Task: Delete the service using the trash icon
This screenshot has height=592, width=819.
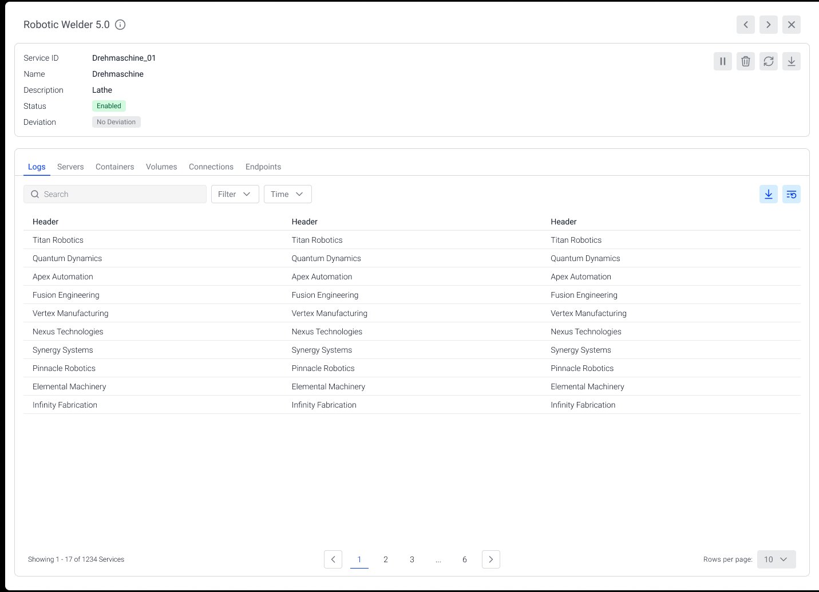Action: pos(745,61)
